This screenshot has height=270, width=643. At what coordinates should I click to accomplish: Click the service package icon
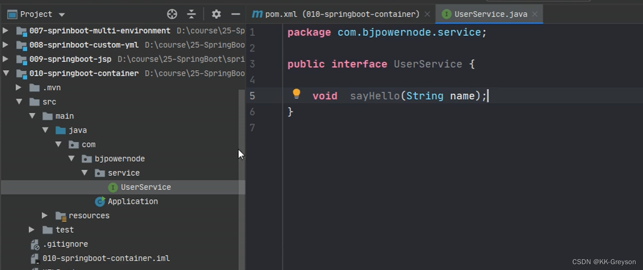[100, 173]
